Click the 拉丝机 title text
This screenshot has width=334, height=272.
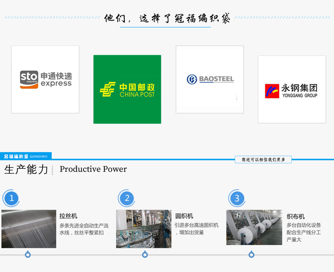tap(68, 216)
